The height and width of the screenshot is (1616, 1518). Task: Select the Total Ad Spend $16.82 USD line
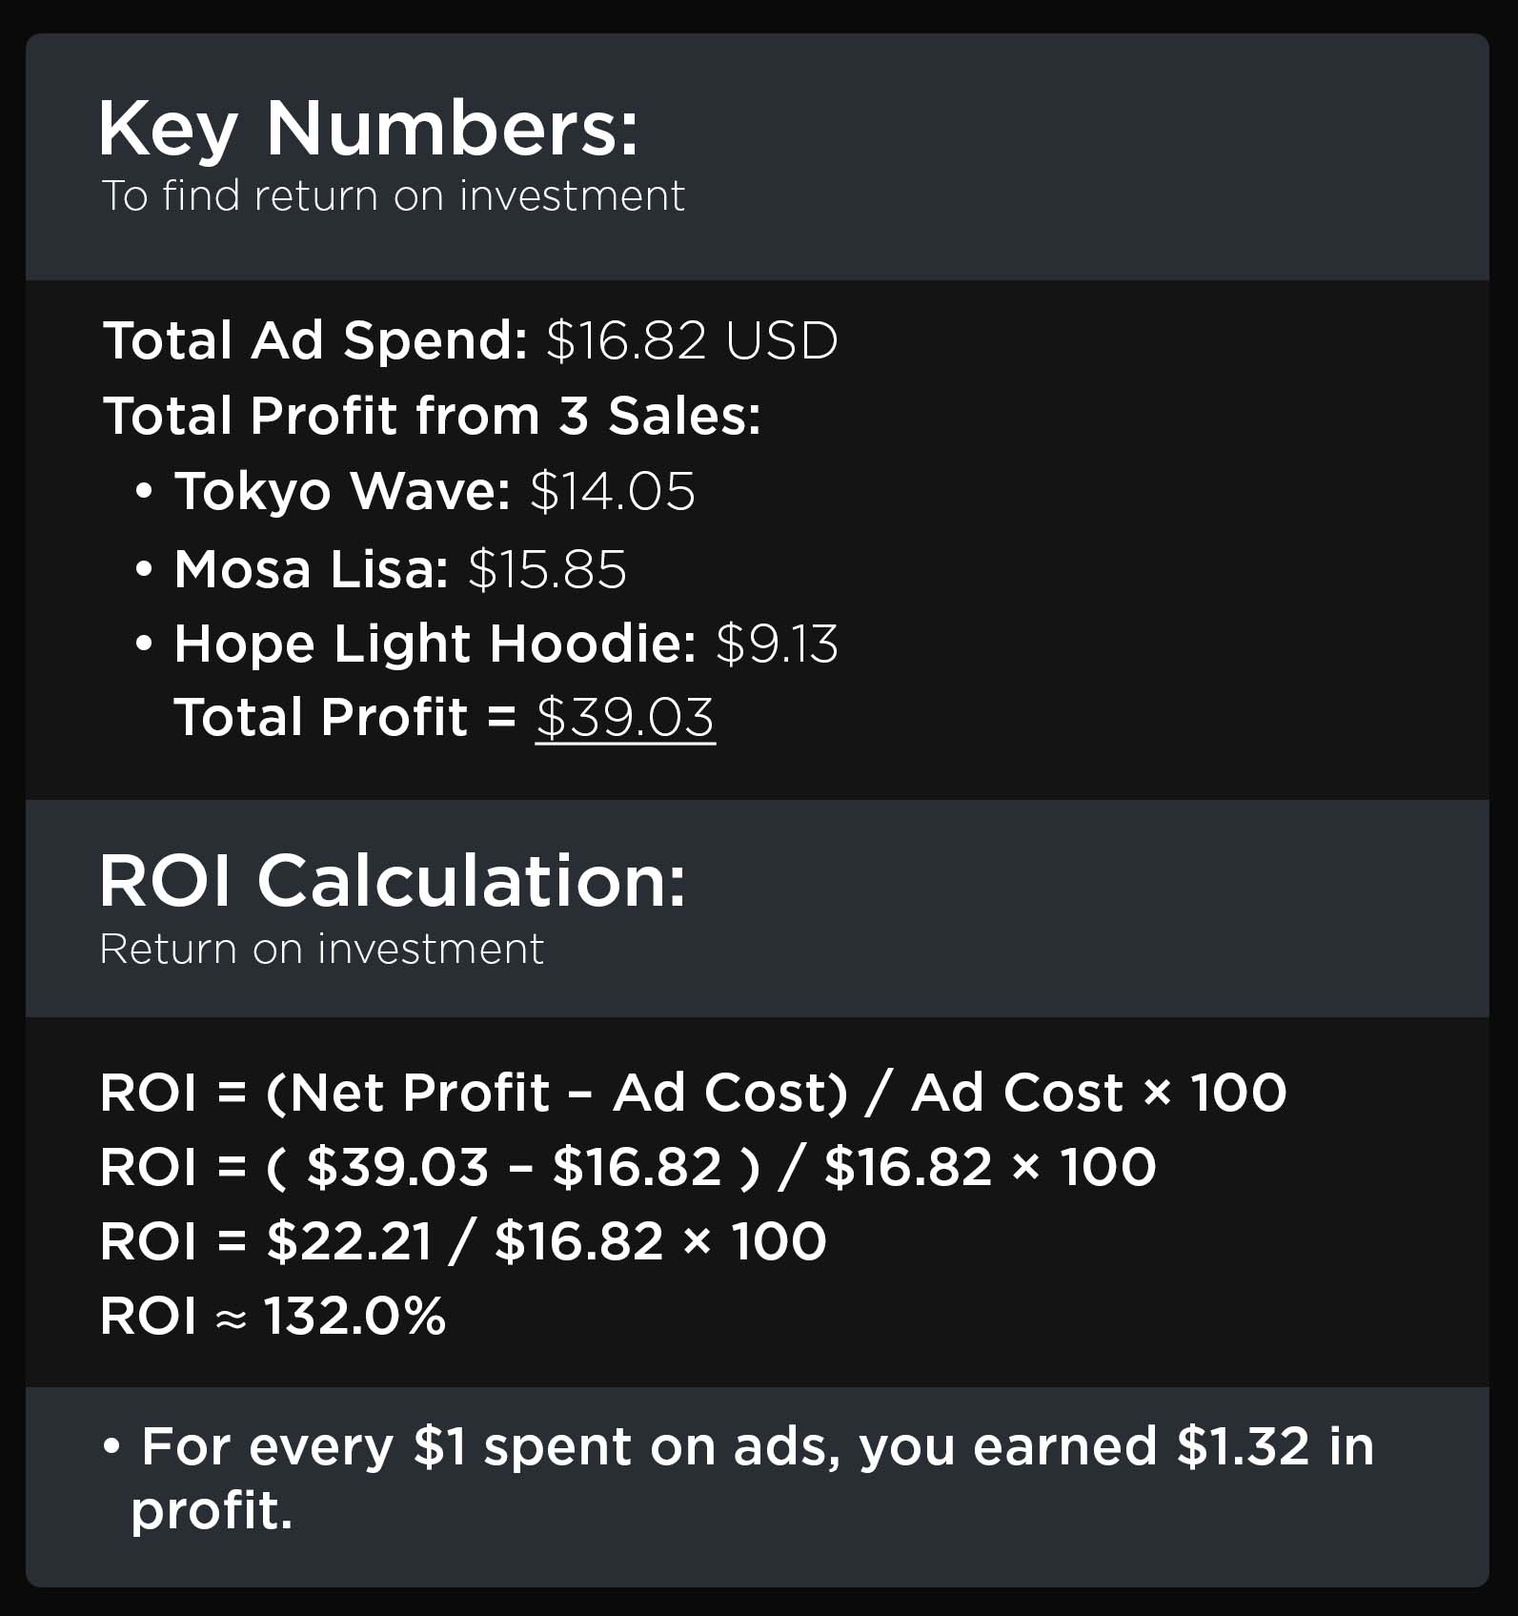470,340
